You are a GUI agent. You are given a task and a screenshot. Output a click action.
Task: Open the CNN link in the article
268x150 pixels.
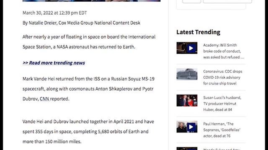44,99
